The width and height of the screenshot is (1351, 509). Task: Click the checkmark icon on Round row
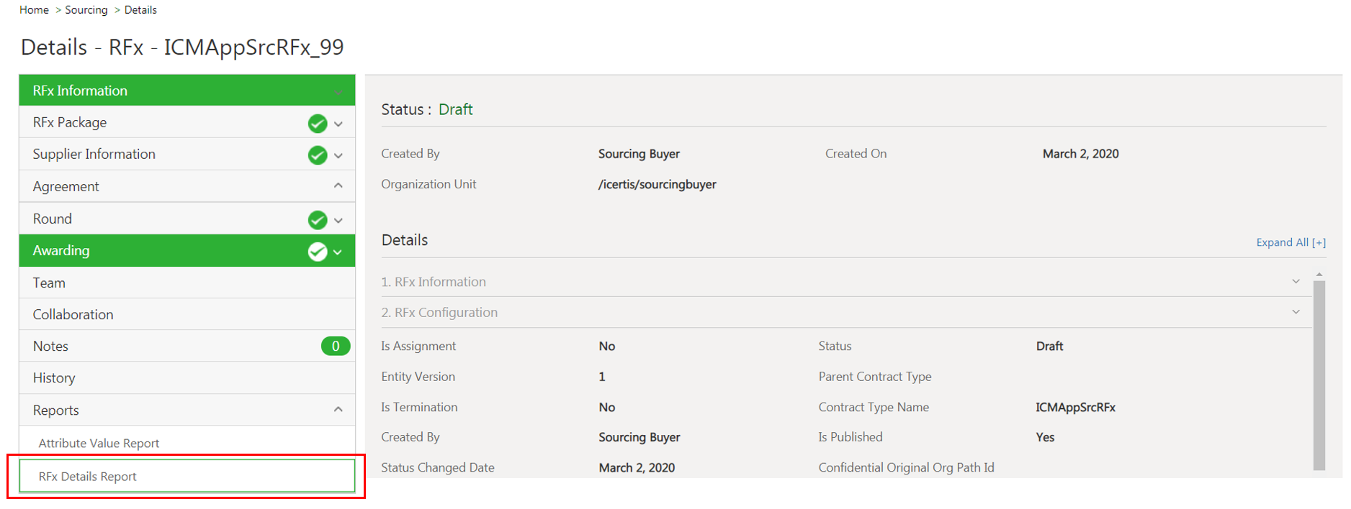318,220
